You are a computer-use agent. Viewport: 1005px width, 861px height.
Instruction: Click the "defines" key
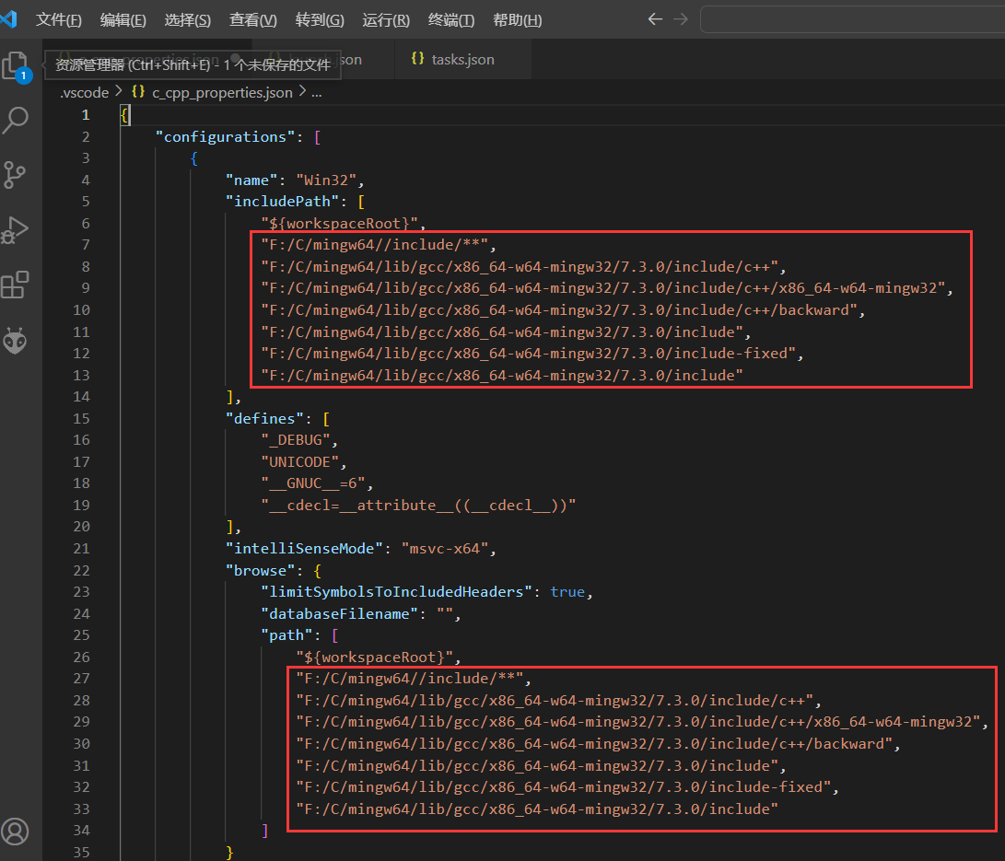pos(264,419)
